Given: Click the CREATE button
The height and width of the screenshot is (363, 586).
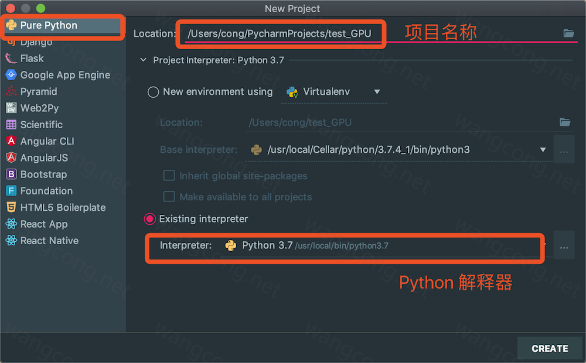Looking at the screenshot, I should tap(550, 348).
